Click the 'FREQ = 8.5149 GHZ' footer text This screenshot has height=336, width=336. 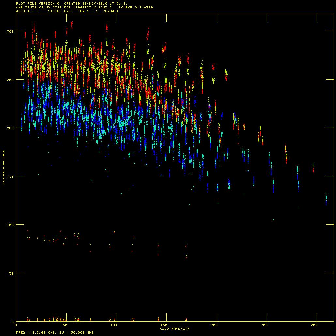(36, 333)
